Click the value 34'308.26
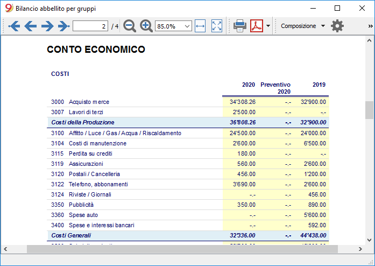The height and width of the screenshot is (266, 375). tap(243, 102)
